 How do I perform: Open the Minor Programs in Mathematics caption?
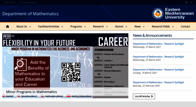pos(32,92)
